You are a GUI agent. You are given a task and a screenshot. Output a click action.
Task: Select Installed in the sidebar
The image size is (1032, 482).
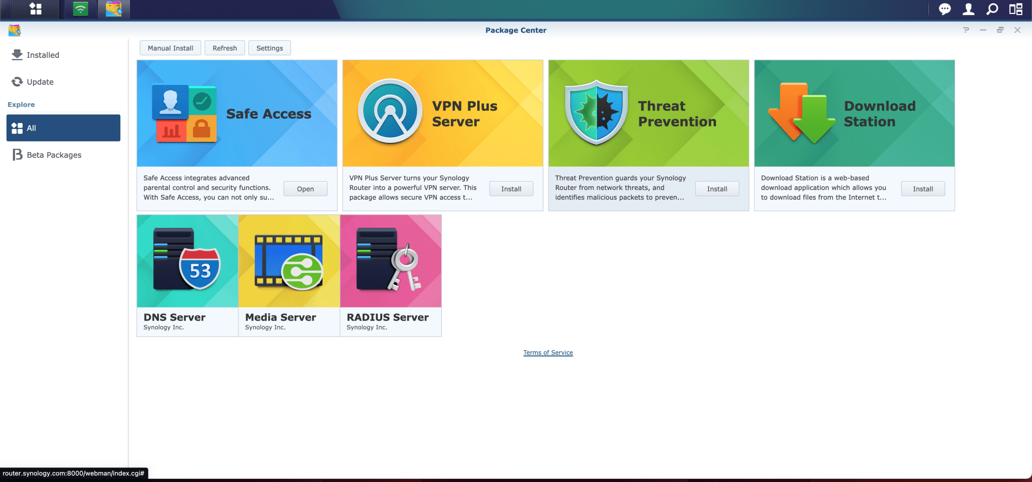point(43,55)
